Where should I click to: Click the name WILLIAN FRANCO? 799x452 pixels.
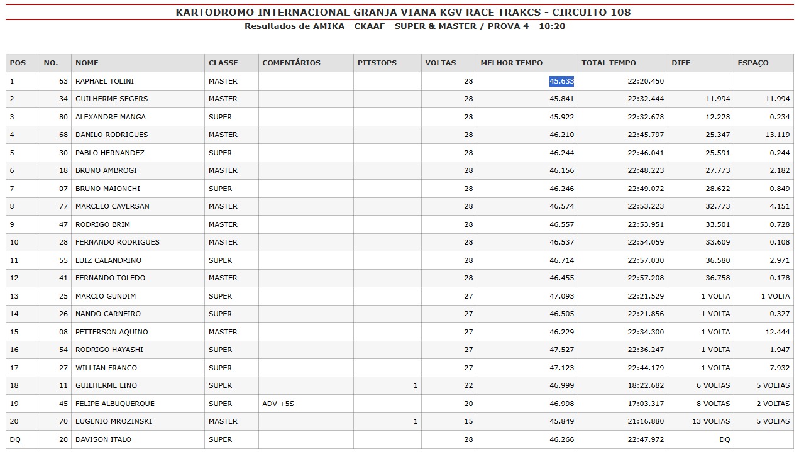point(106,368)
